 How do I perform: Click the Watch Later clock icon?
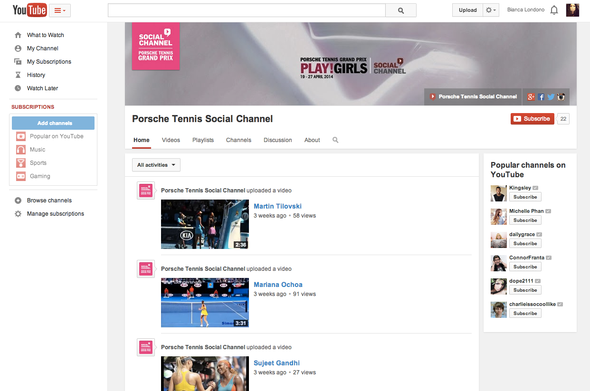tap(18, 88)
